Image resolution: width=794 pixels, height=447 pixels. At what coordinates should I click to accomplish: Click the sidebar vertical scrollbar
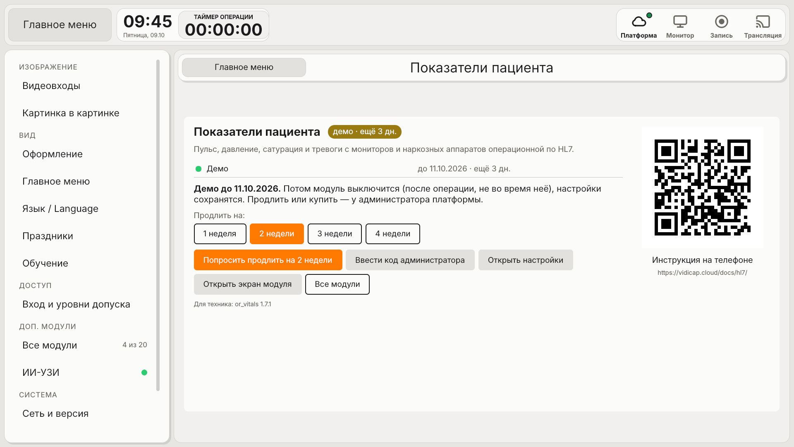(158, 225)
